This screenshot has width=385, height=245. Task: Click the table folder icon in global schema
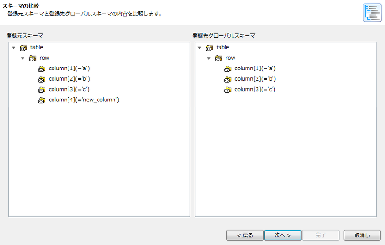[x=209, y=48]
